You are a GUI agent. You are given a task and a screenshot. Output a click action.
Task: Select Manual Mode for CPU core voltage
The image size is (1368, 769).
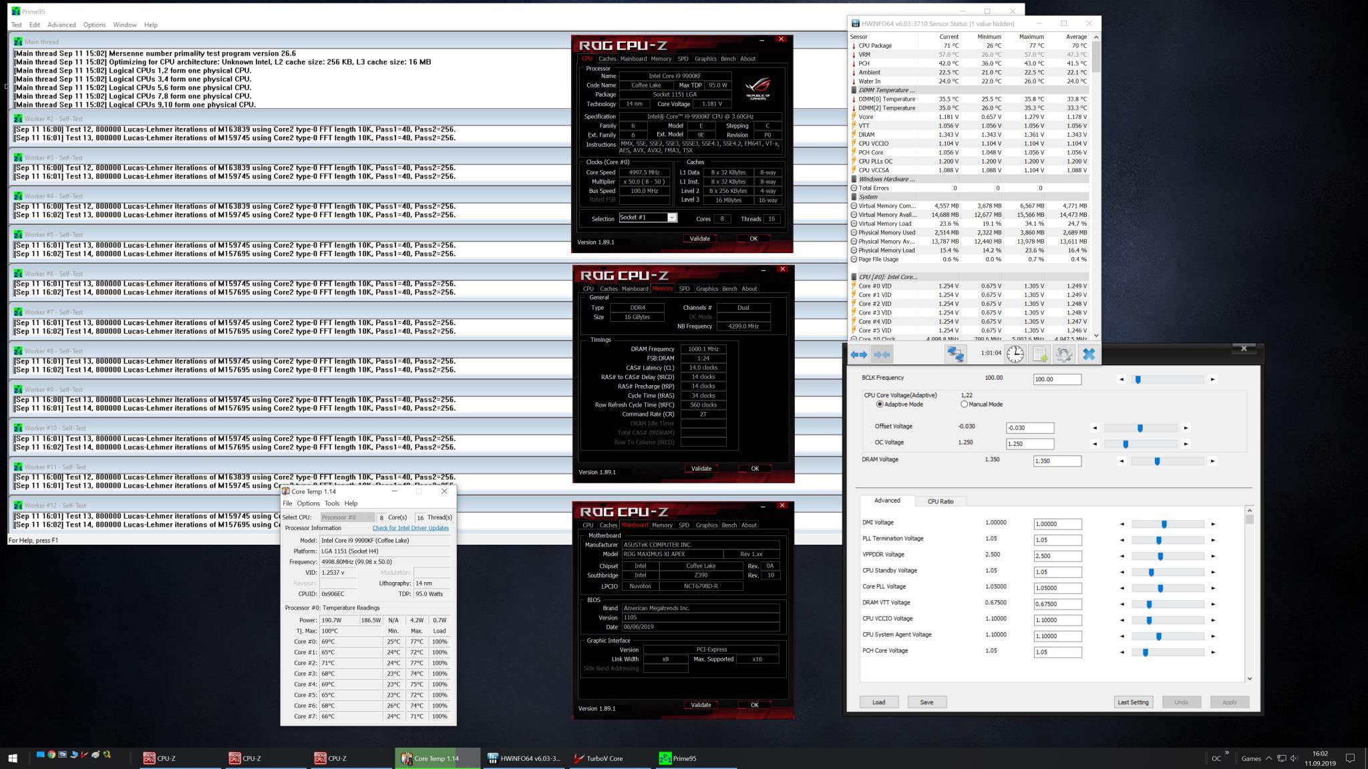pos(964,404)
